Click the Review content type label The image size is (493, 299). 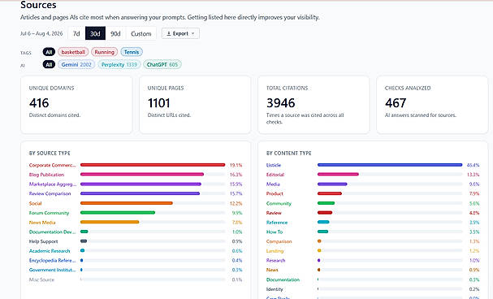click(274, 213)
